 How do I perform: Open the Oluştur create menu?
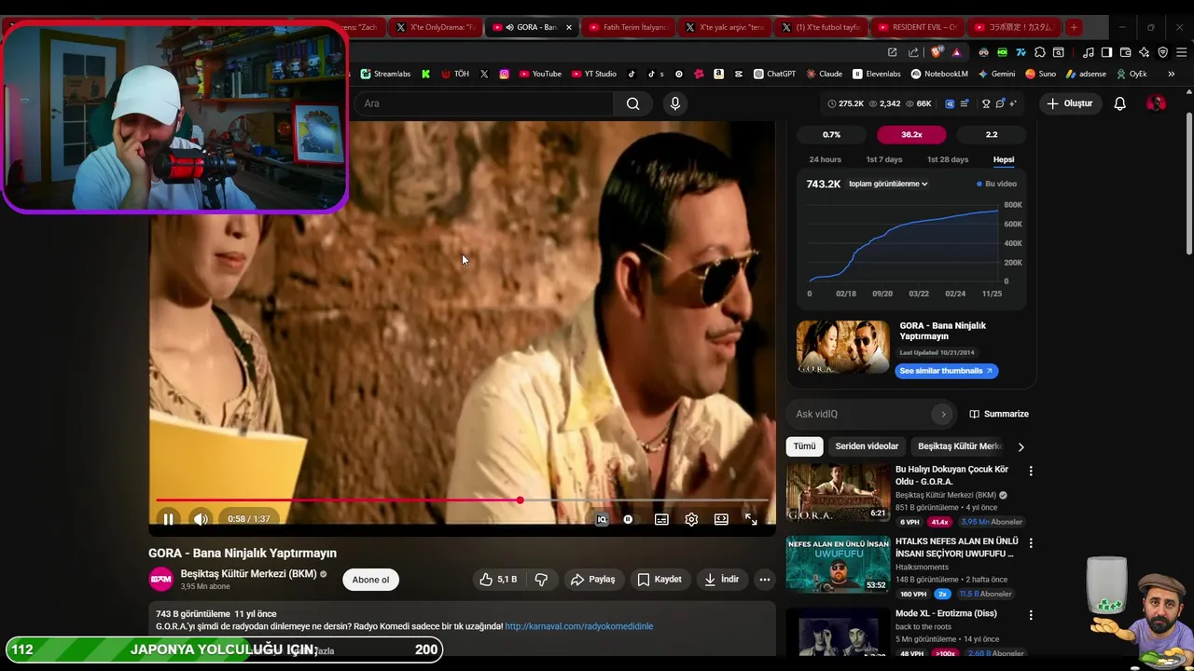pyautogui.click(x=1069, y=103)
